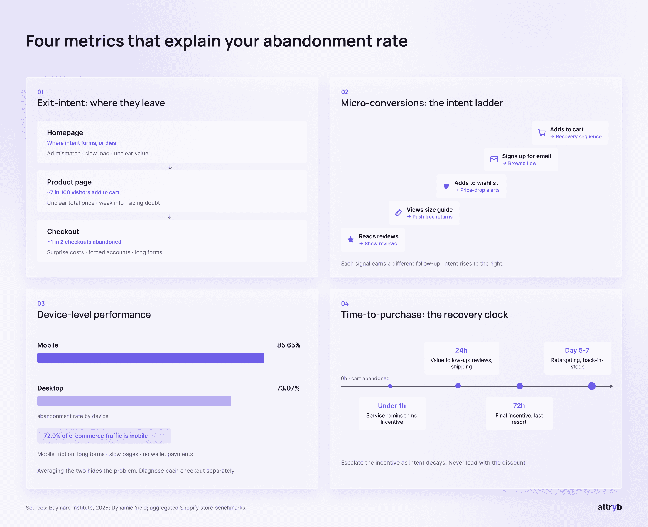Click the 'Reads reviews' label
Viewport: 648px width, 527px height.
(379, 236)
